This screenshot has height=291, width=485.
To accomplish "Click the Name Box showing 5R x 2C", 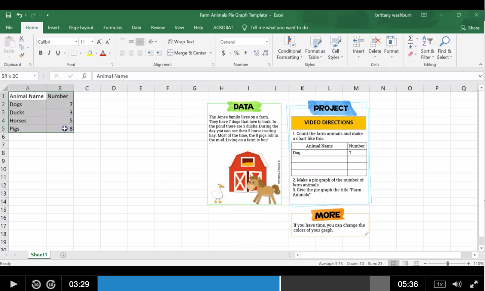I will click(x=17, y=76).
